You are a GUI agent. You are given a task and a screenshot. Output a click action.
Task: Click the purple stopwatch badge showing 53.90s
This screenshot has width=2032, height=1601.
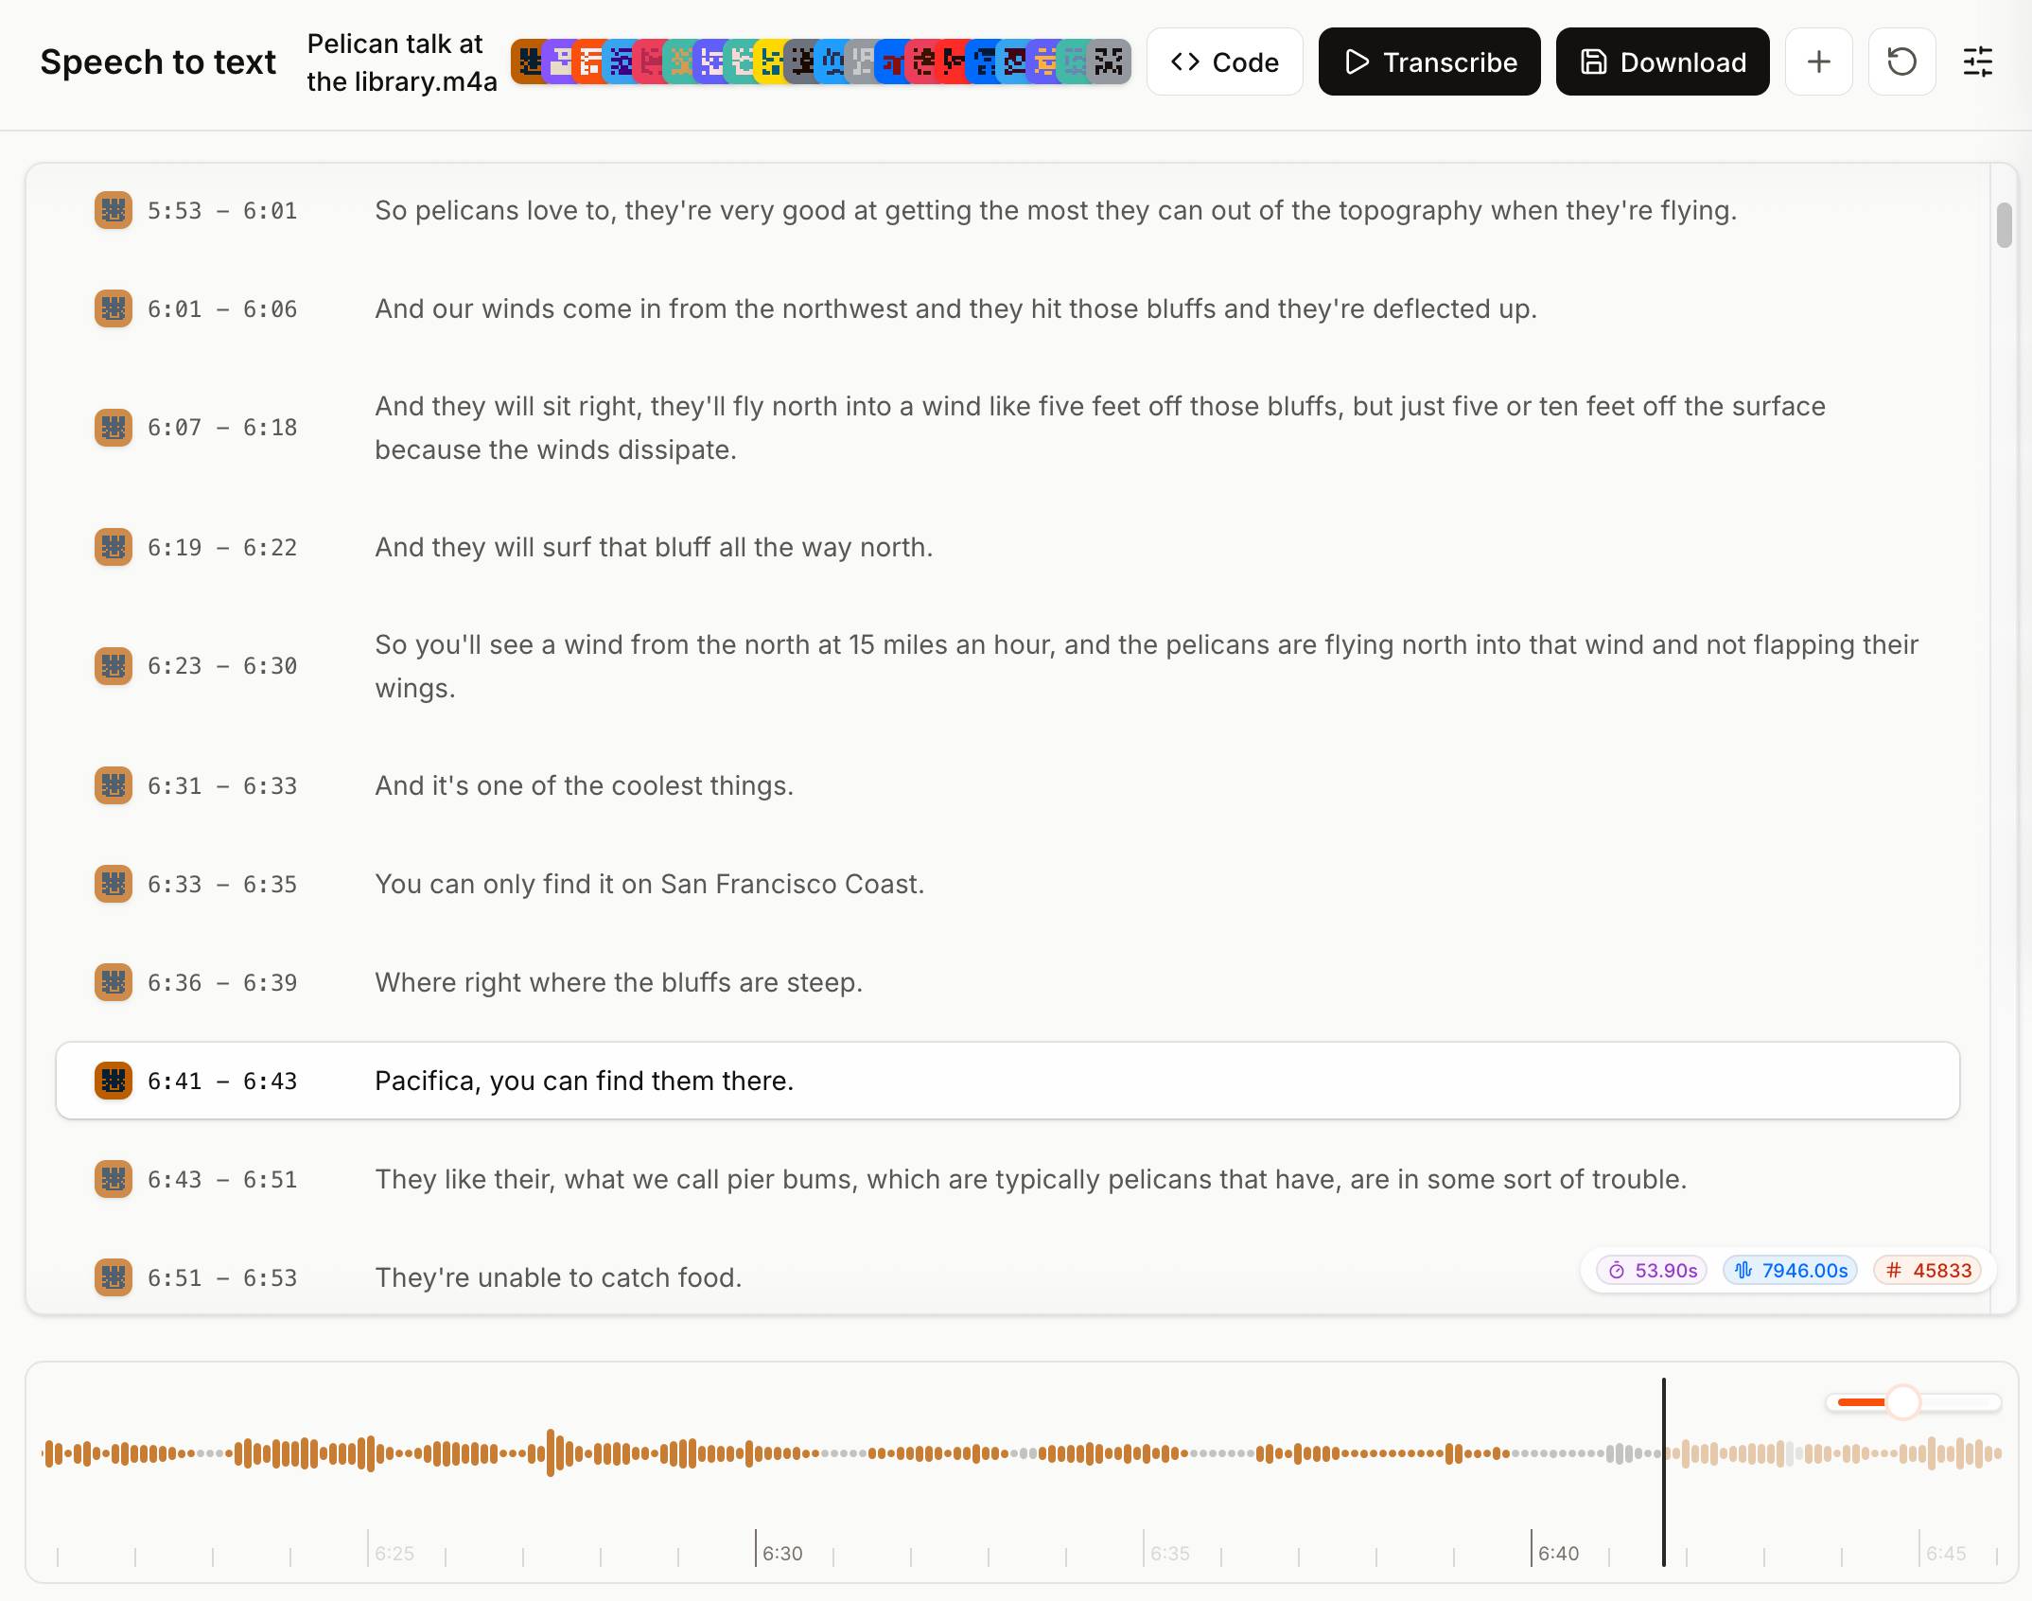click(x=1650, y=1271)
